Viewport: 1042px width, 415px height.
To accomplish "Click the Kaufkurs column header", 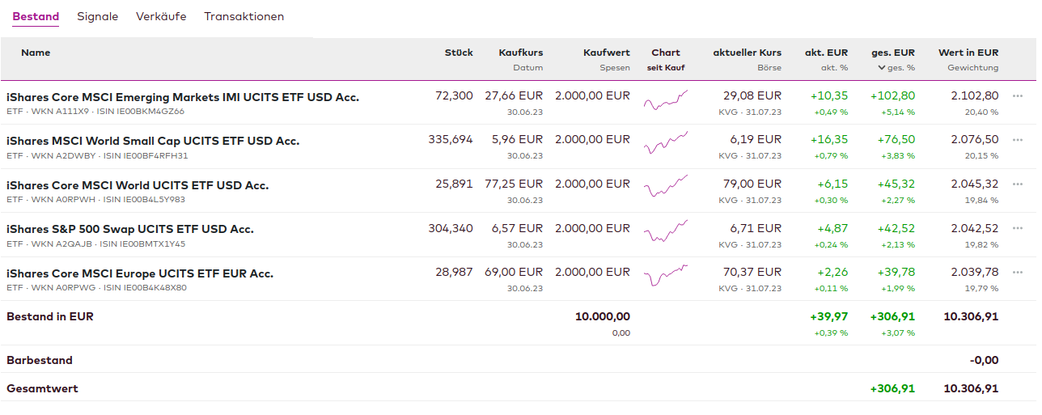I will (x=520, y=53).
